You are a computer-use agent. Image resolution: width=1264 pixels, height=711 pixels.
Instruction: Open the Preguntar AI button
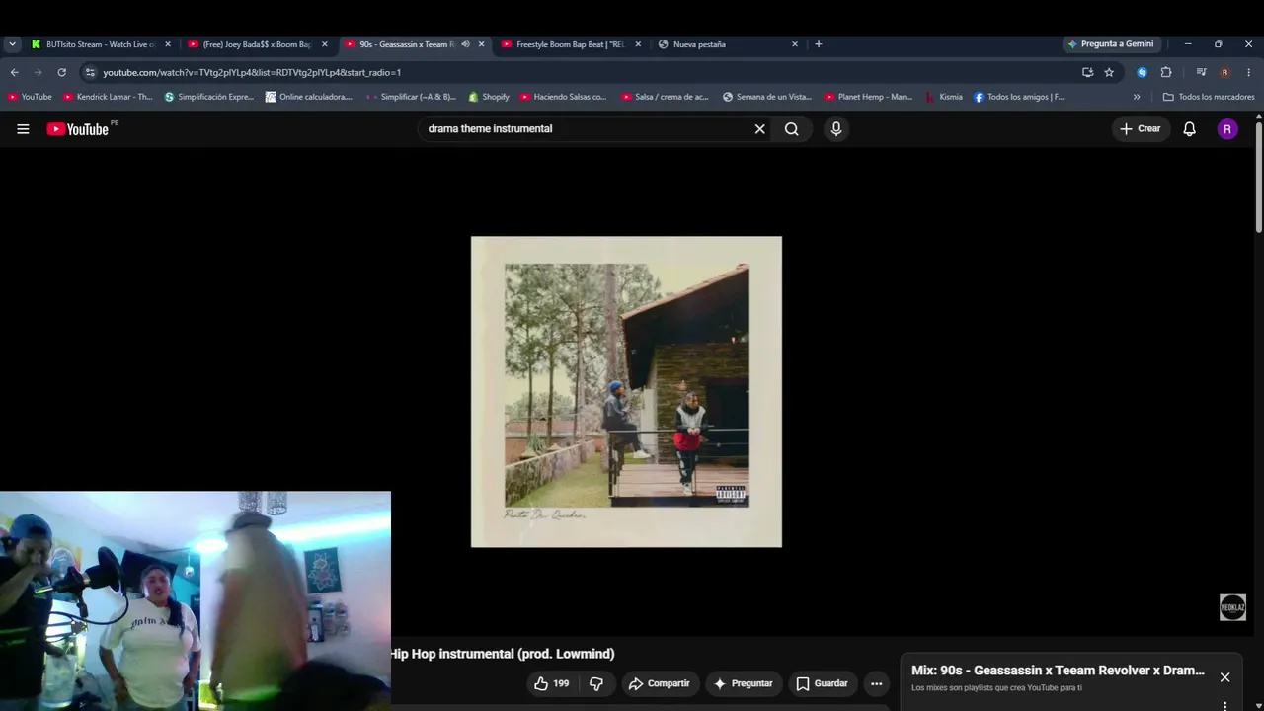(743, 683)
